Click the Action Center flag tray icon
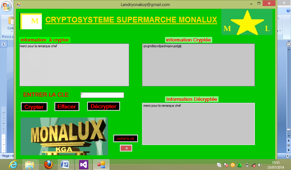291x170 pixels. [x=226, y=165]
